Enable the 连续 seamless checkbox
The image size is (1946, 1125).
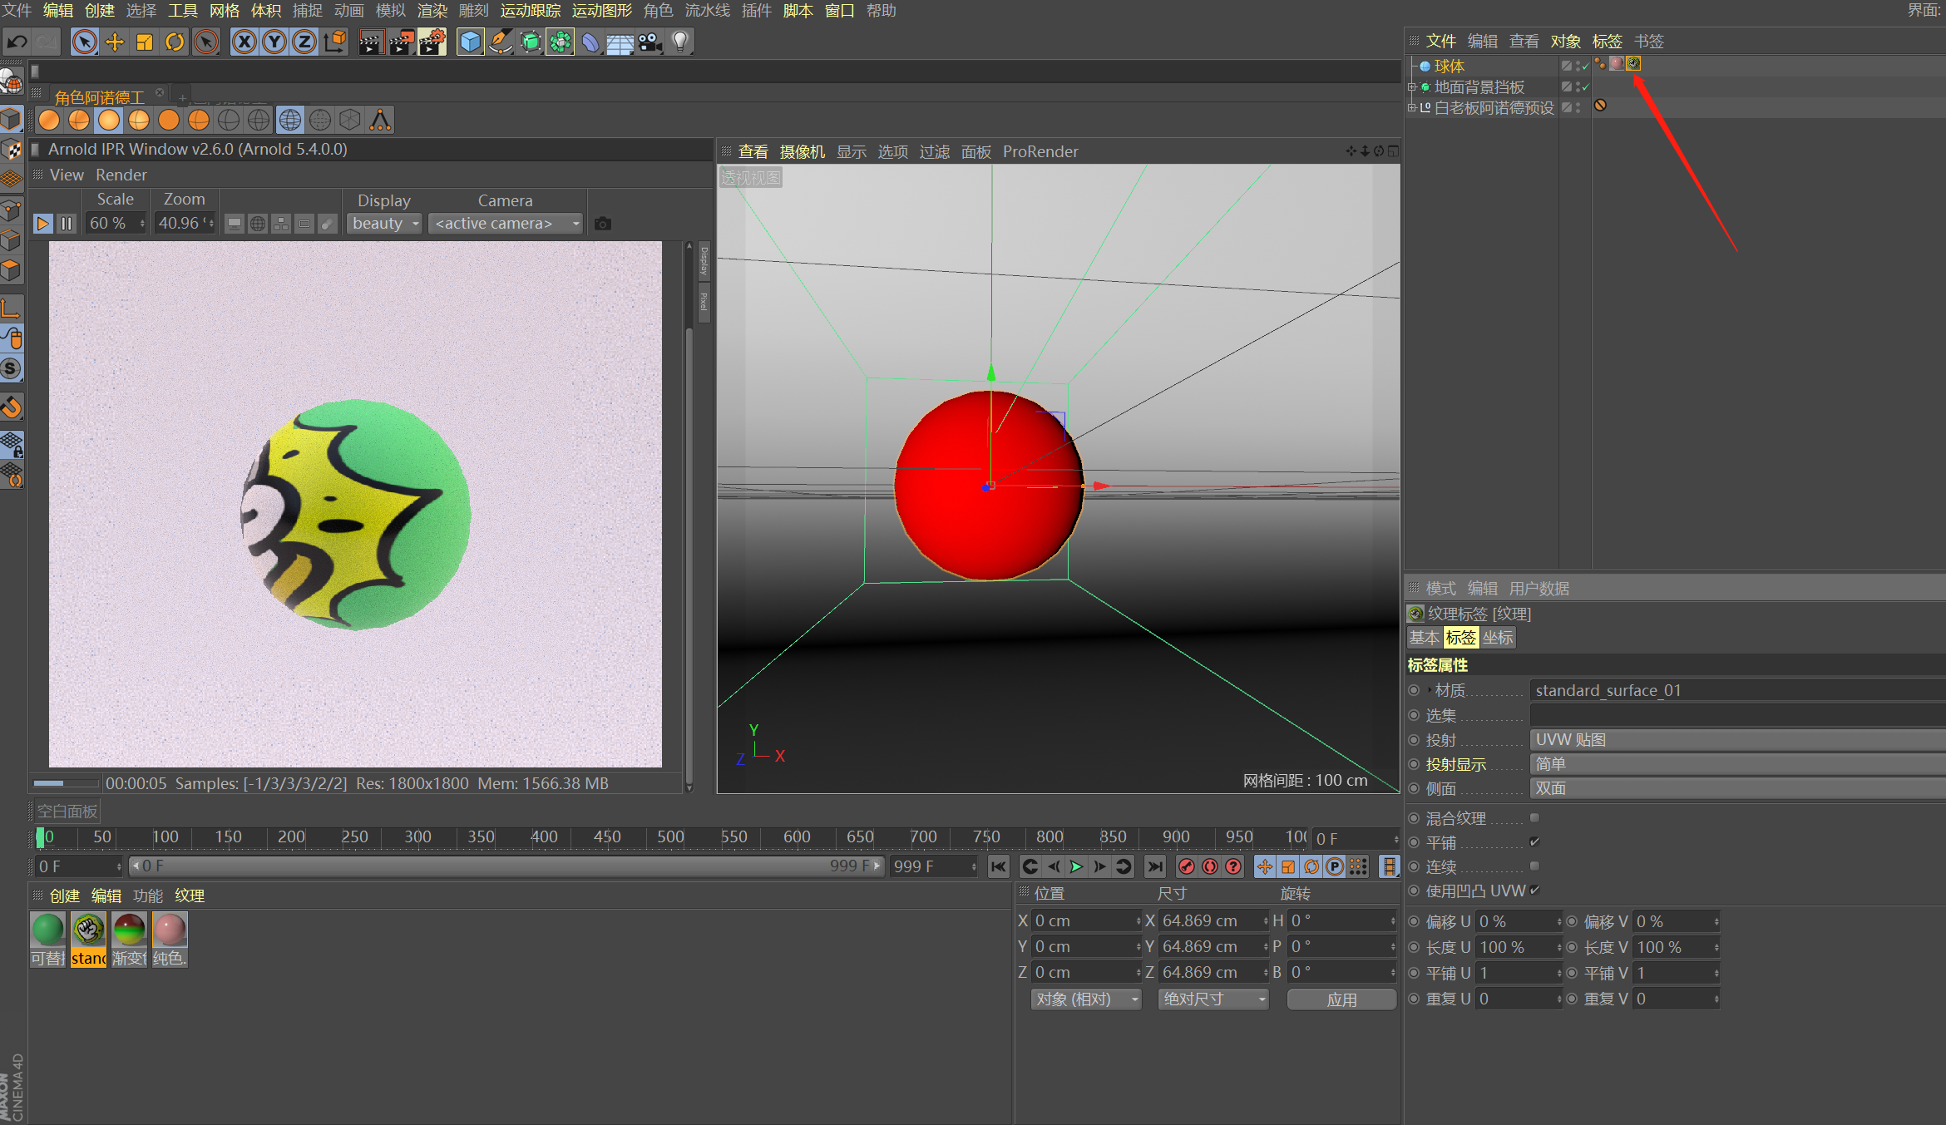coord(1534,866)
